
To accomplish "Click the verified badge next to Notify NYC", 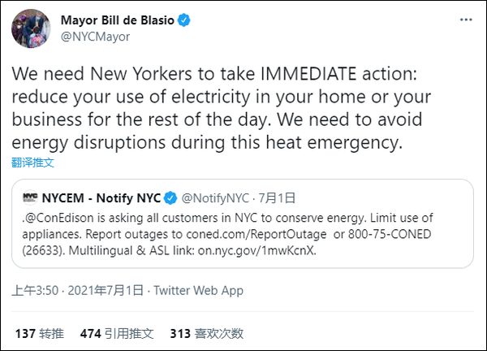I will (x=171, y=197).
